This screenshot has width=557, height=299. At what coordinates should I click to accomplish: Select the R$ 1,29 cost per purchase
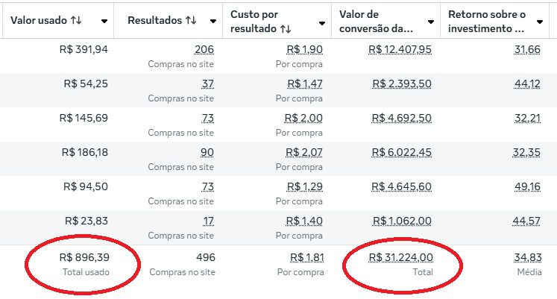(304, 186)
